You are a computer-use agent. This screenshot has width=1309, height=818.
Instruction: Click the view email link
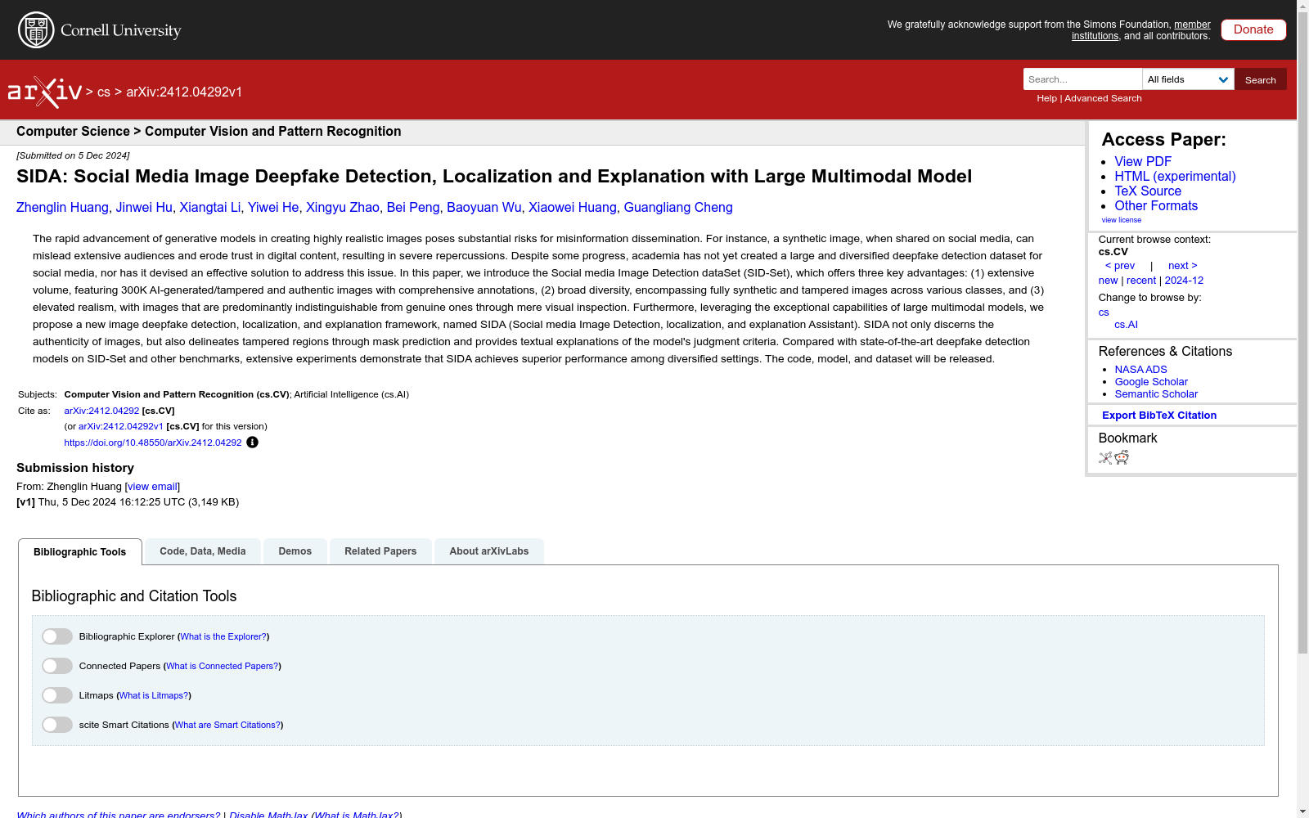coord(152,487)
